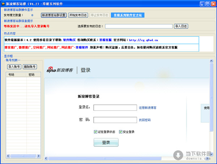Click the 使用 side panel in browser

(205, 113)
